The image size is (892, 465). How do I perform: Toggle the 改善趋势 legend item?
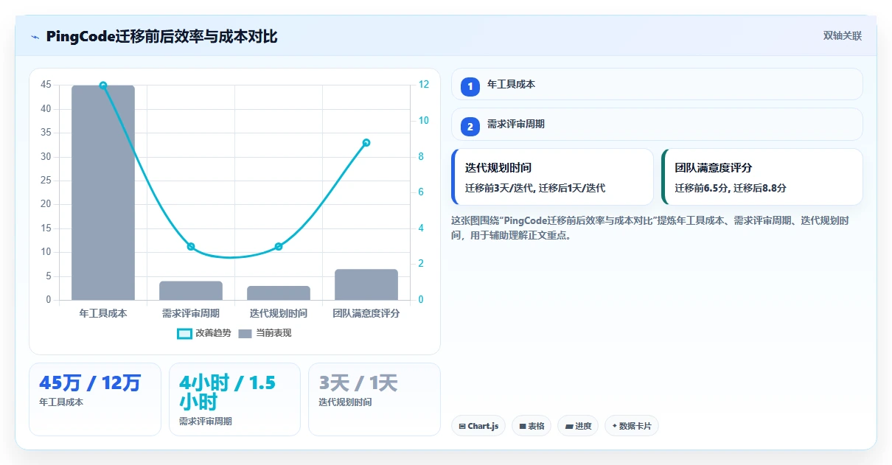(x=204, y=333)
